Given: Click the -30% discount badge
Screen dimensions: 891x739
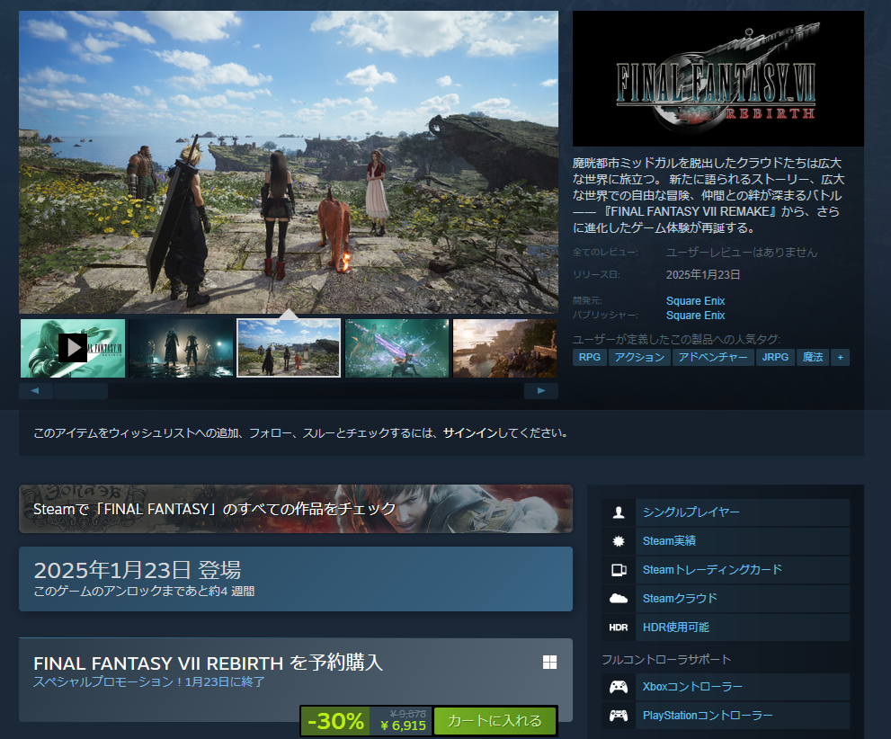Looking at the screenshot, I should coord(335,721).
